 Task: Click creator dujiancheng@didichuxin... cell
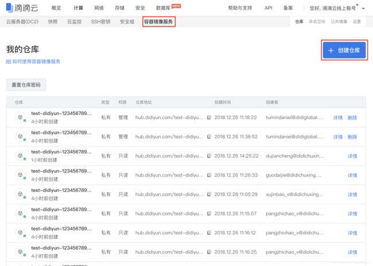(295, 156)
